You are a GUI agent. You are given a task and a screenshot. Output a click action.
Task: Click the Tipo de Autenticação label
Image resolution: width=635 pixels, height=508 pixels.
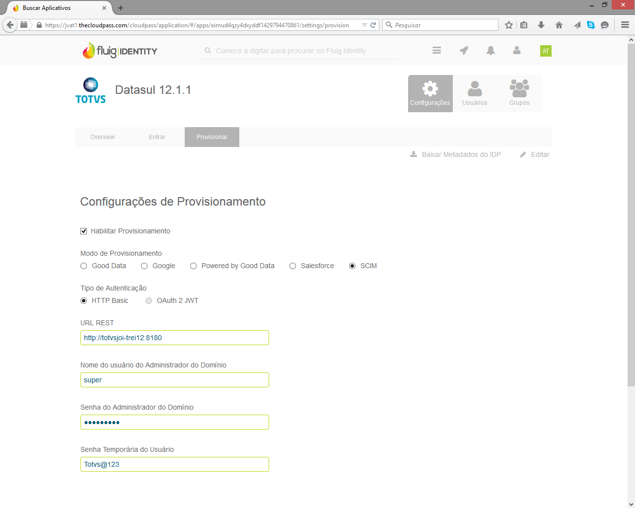point(114,288)
